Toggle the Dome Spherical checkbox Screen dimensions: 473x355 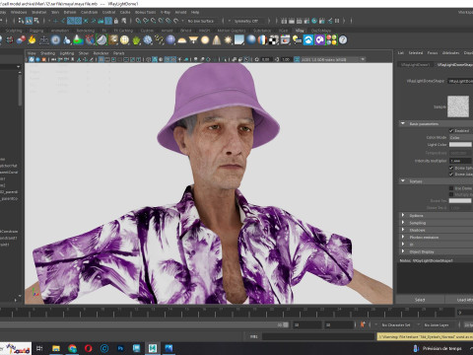click(x=451, y=168)
